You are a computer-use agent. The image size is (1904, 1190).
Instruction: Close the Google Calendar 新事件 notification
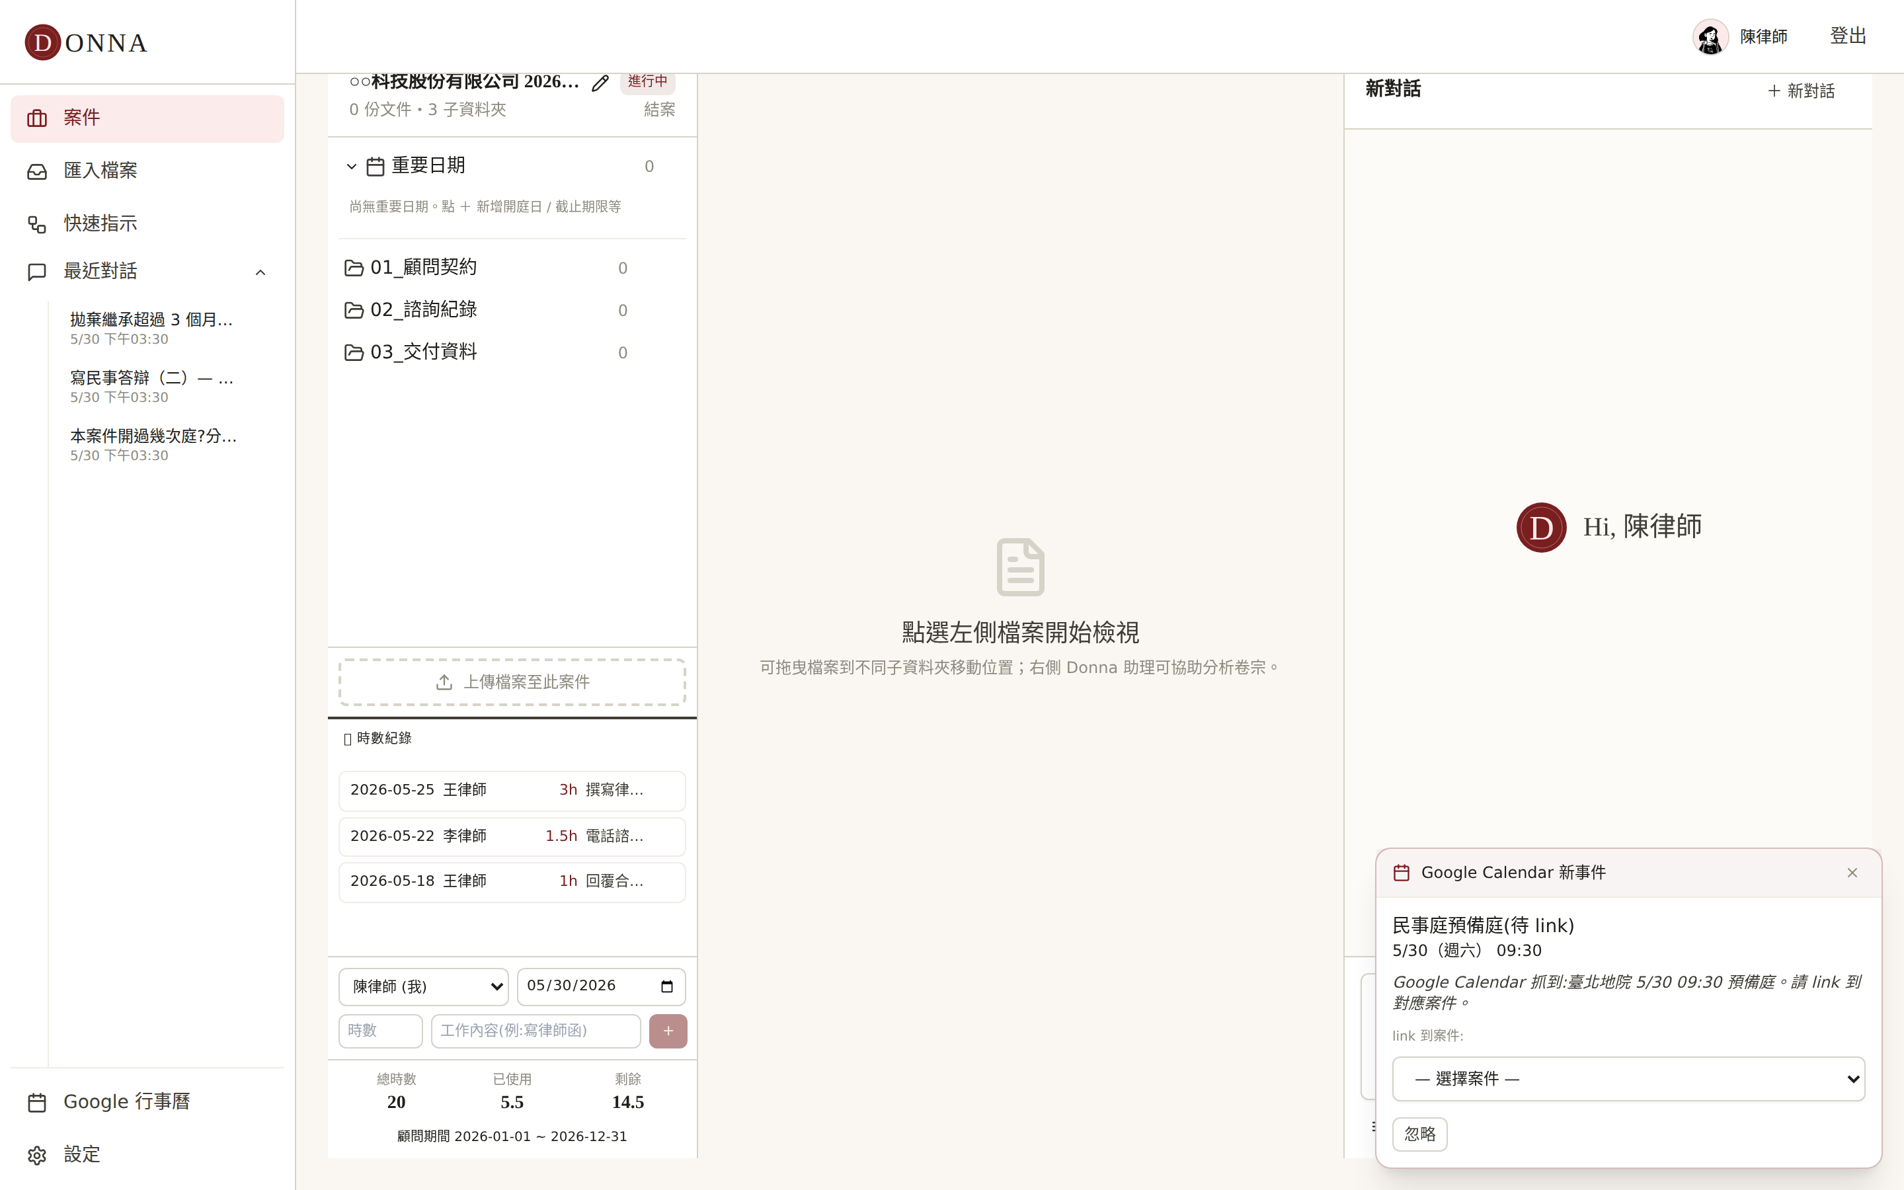1852,873
